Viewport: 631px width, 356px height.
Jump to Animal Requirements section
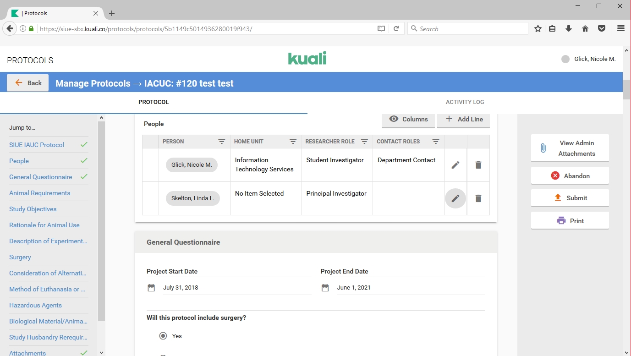40,193
